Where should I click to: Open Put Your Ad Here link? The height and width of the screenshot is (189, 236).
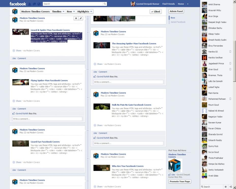click(177, 150)
